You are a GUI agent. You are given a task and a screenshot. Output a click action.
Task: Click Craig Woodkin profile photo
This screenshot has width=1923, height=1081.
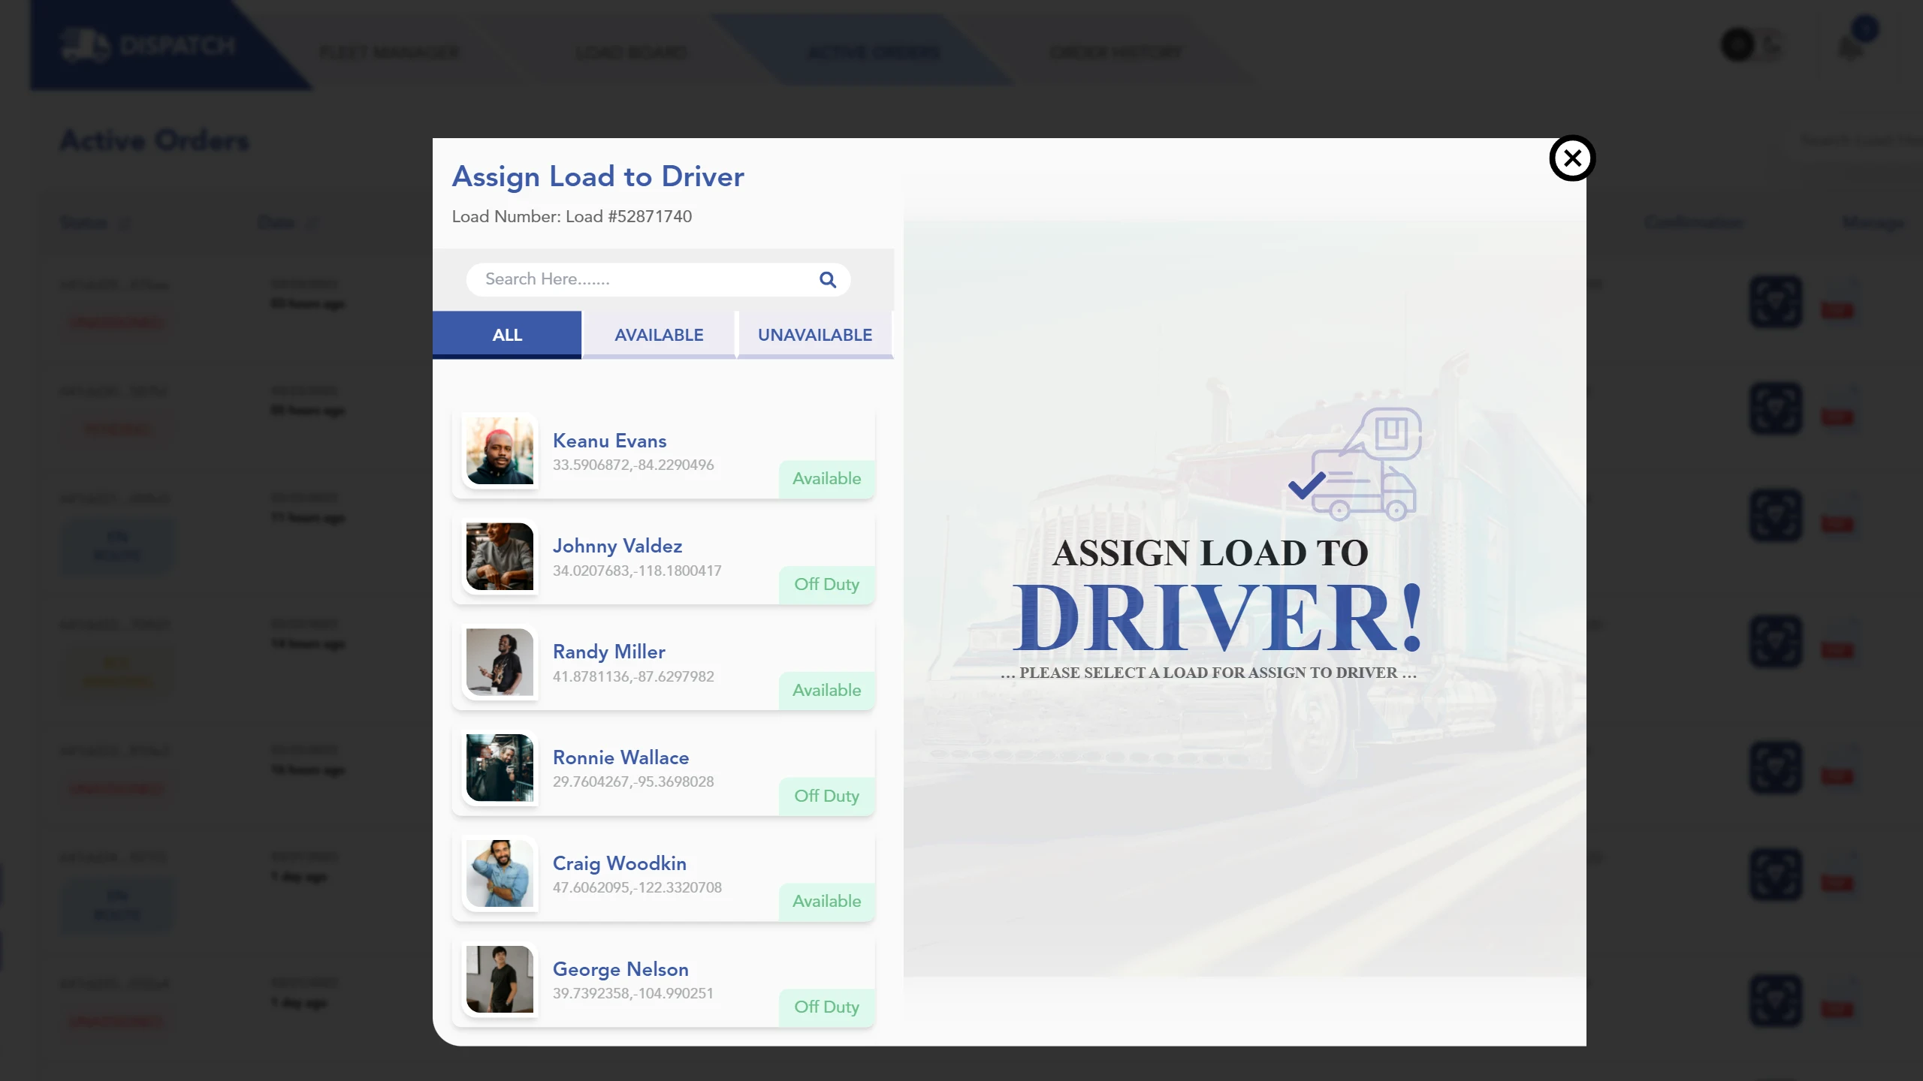click(x=500, y=874)
